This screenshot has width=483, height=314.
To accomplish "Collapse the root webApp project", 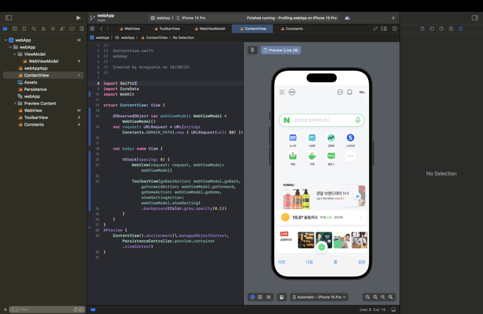I will [x=6, y=40].
